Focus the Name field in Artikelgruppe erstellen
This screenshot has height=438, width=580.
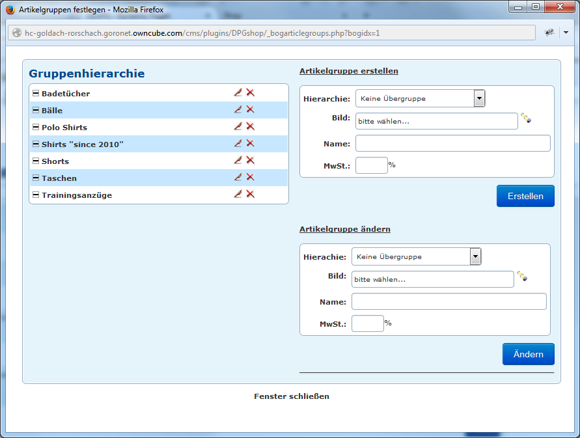click(452, 143)
